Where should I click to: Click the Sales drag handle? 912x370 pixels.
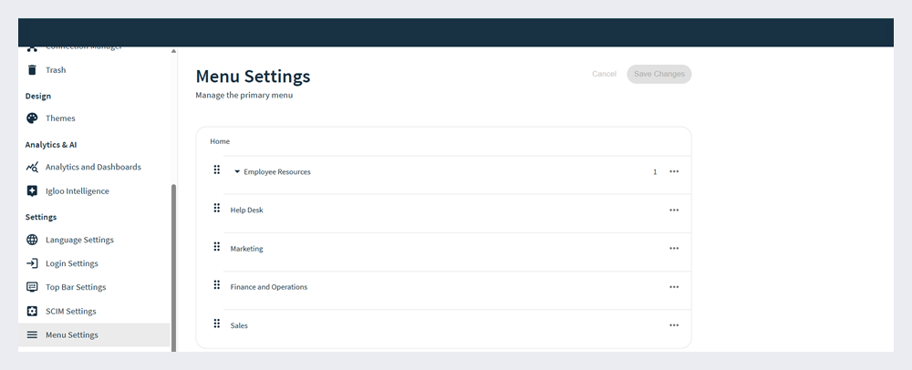[x=216, y=324]
